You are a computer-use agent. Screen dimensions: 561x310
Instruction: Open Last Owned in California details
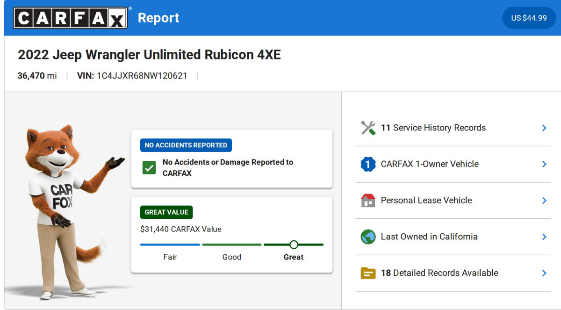[453, 237]
